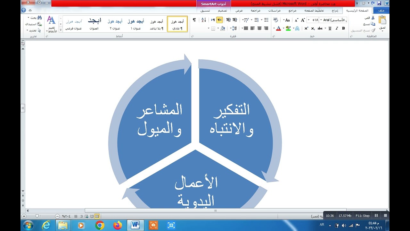Open paste options arrow under لصق

[382, 31]
